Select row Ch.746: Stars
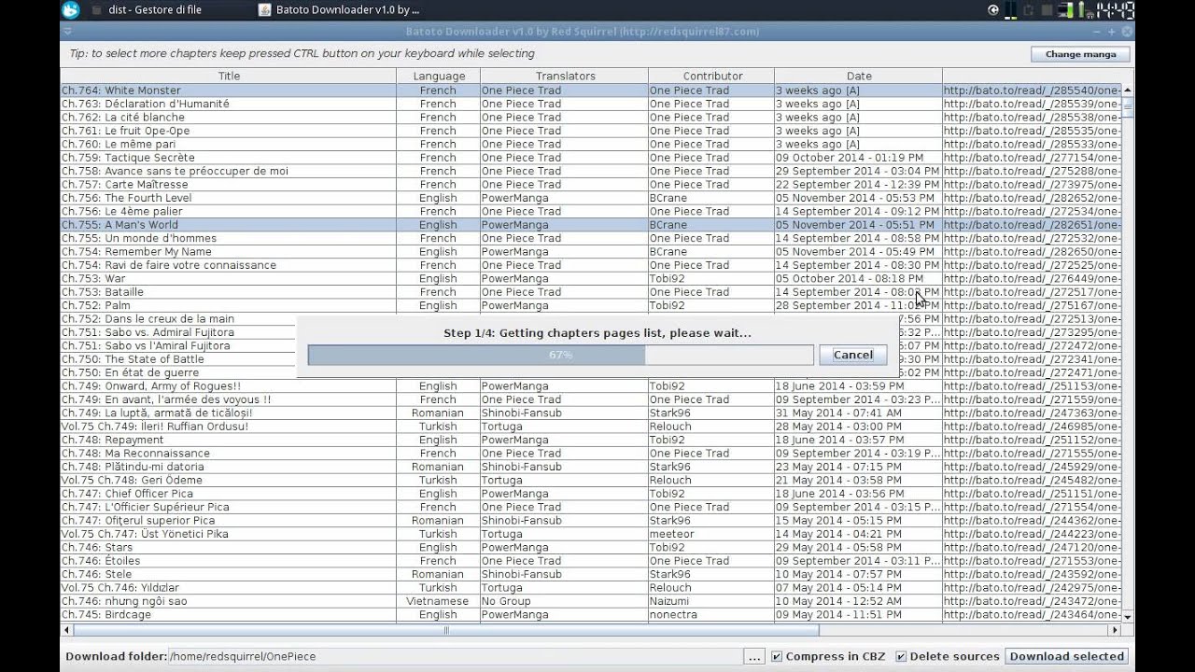The width and height of the screenshot is (1195, 672). click(591, 547)
